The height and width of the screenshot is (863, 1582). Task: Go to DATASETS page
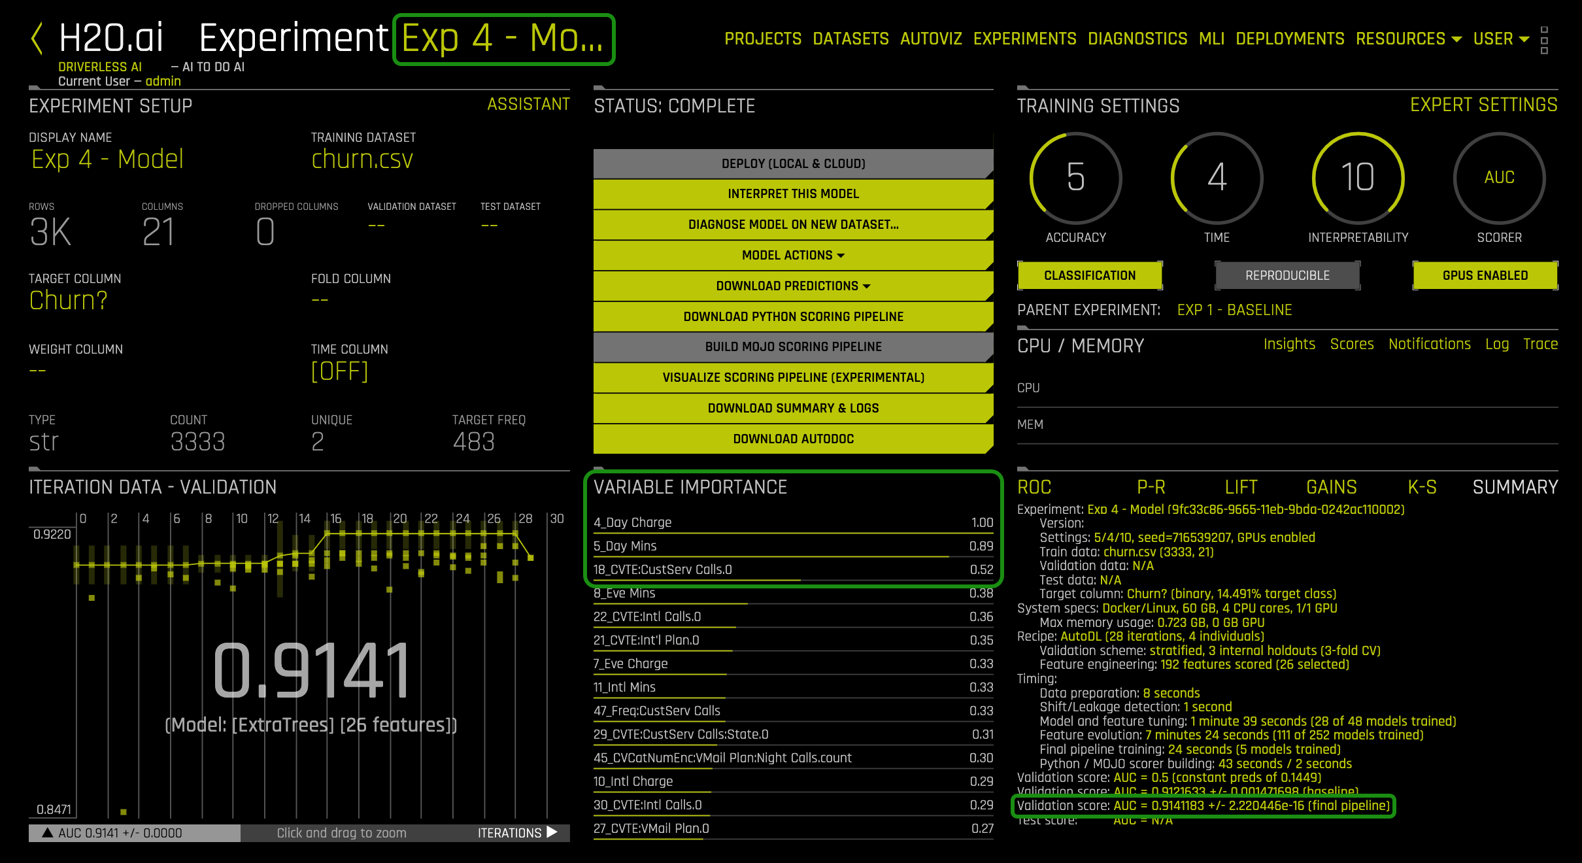click(850, 39)
